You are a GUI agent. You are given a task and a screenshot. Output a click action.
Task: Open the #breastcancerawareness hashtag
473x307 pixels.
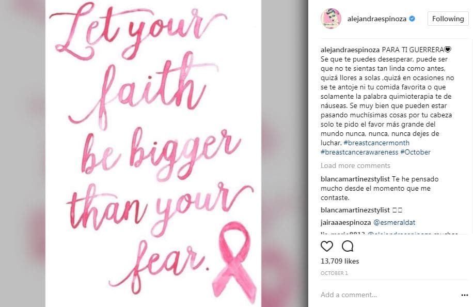tap(359, 152)
